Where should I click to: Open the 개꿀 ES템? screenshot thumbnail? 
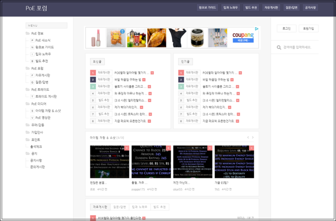(234, 162)
